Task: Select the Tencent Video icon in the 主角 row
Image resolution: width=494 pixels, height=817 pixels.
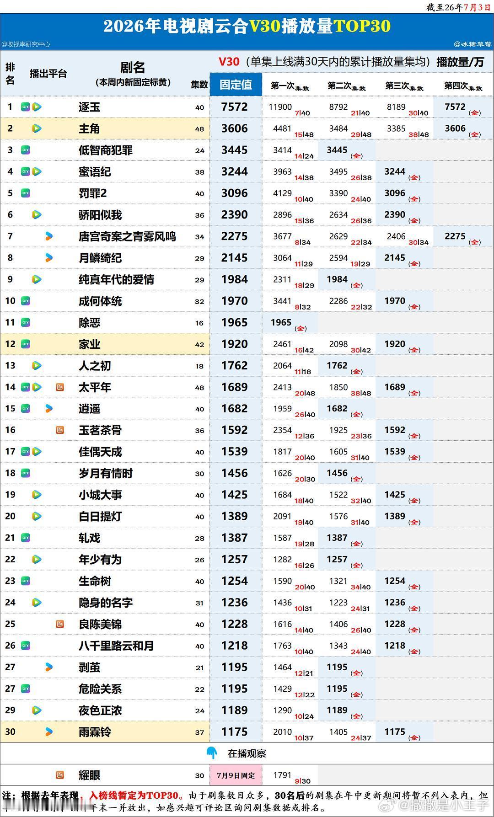Action: click(x=37, y=128)
